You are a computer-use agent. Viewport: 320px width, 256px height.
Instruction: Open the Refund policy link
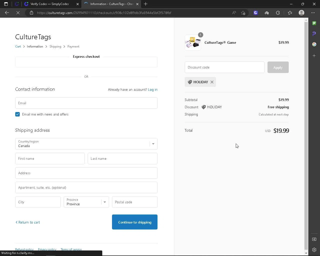click(x=24, y=249)
